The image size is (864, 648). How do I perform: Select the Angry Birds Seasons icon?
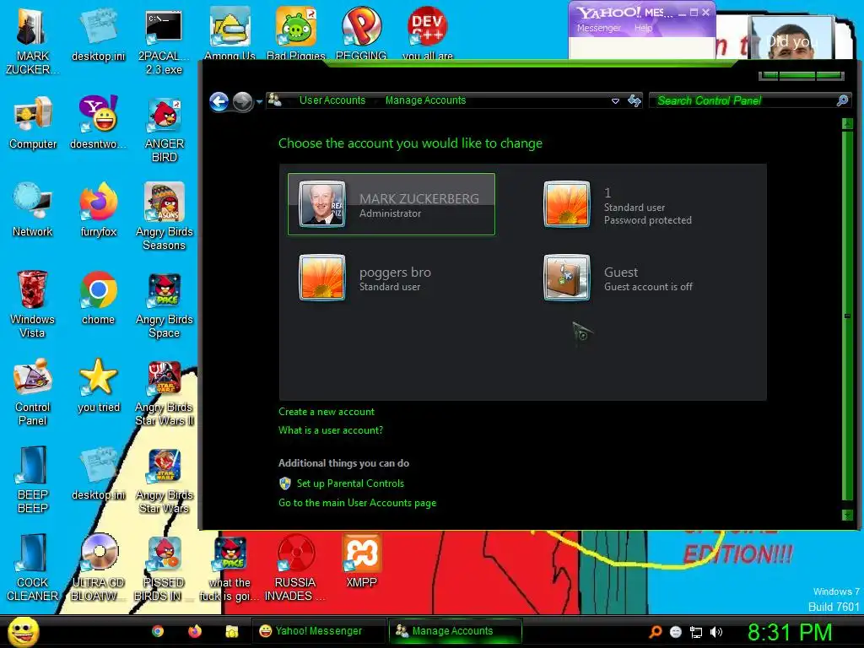164,217
